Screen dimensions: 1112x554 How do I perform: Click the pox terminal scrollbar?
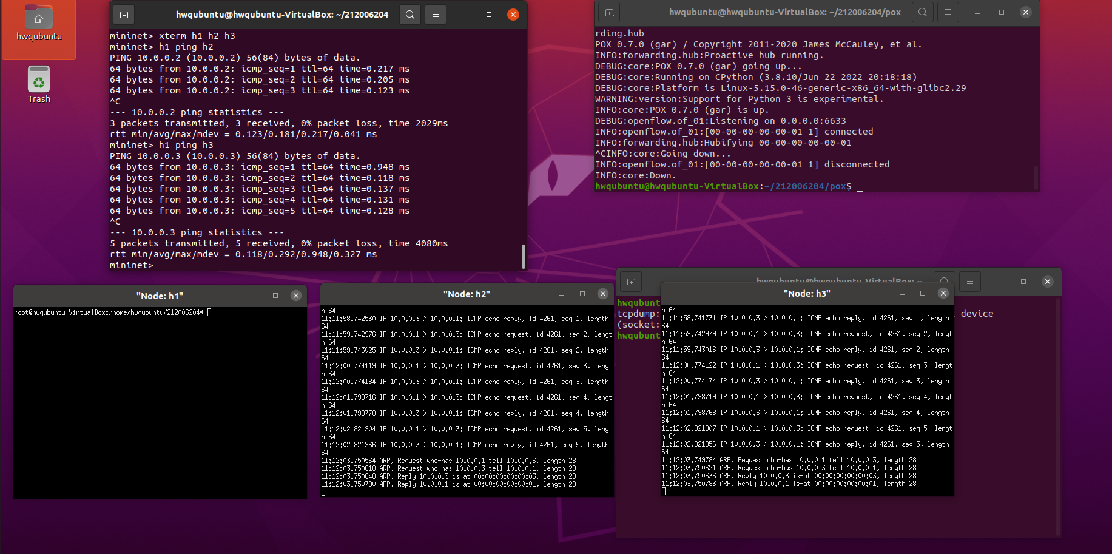click(x=1036, y=177)
